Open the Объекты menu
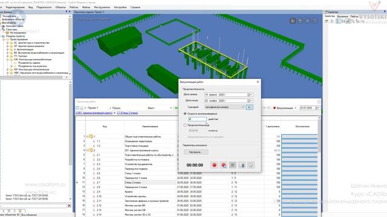Image resolution: width=387 pixels, height=217 pixels. pyautogui.click(x=60, y=7)
